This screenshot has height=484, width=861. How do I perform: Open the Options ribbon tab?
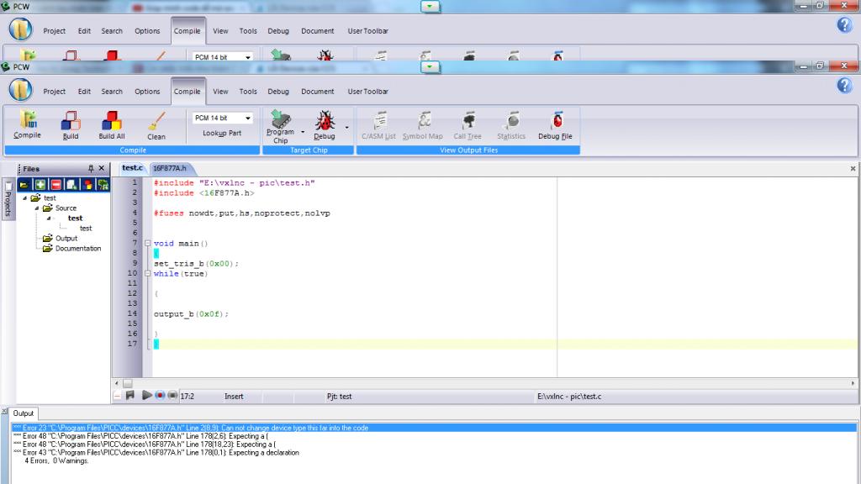pyautogui.click(x=147, y=92)
